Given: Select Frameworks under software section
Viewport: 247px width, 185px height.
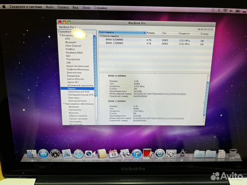Looking at the screenshot, I should click(75, 110).
